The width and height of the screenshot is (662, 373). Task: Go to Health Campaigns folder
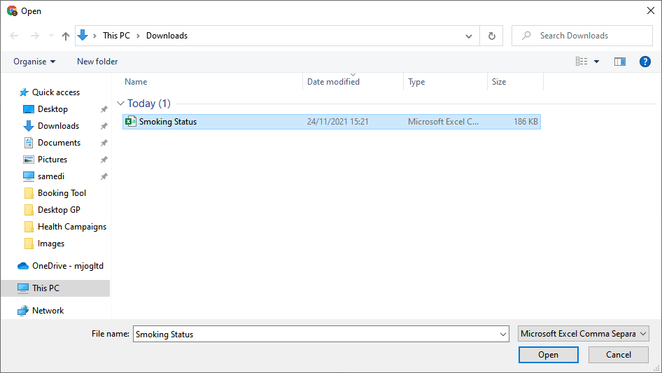(71, 227)
